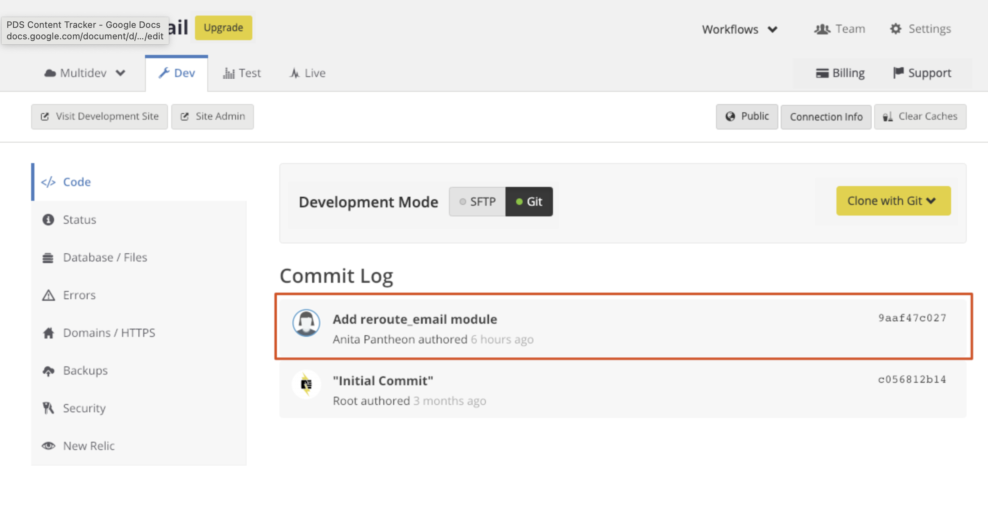Select the Security keys icon
Image resolution: width=988 pixels, height=509 pixels.
pyautogui.click(x=48, y=408)
